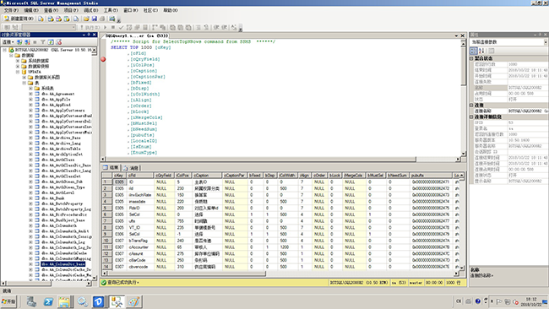Viewport: 549px width, 309px height.
Task: Click the cCaption column header in results grid
Action: pos(207,175)
